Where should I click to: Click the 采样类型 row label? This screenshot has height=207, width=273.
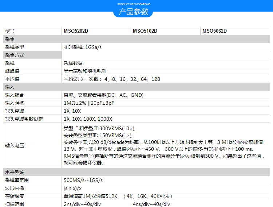15,47
